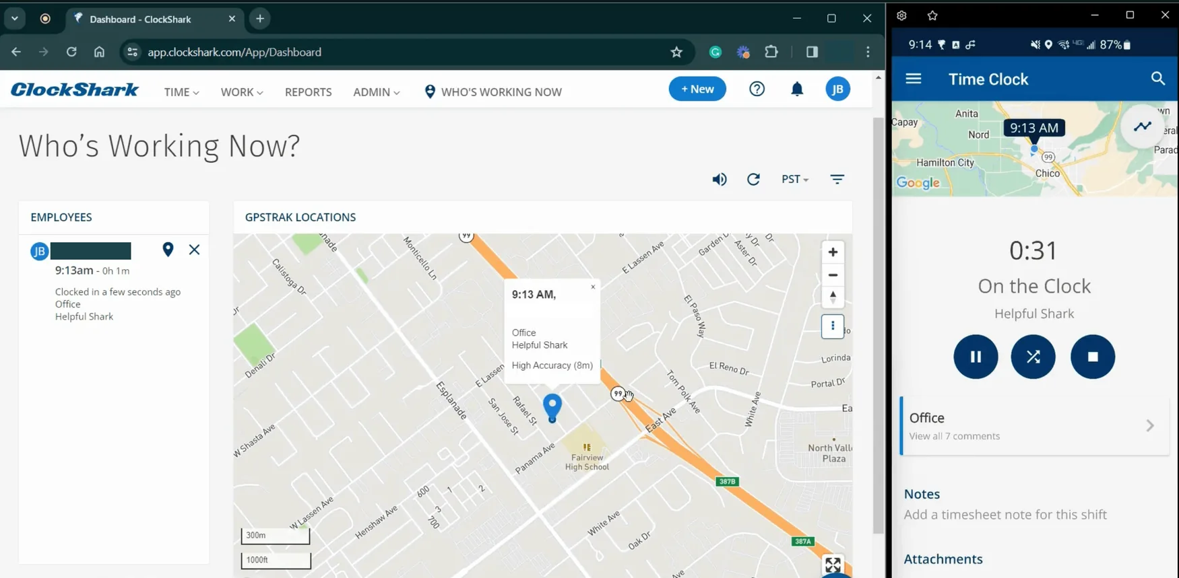Locate employee with map pin icon
This screenshot has height=578, width=1179.
tap(168, 250)
